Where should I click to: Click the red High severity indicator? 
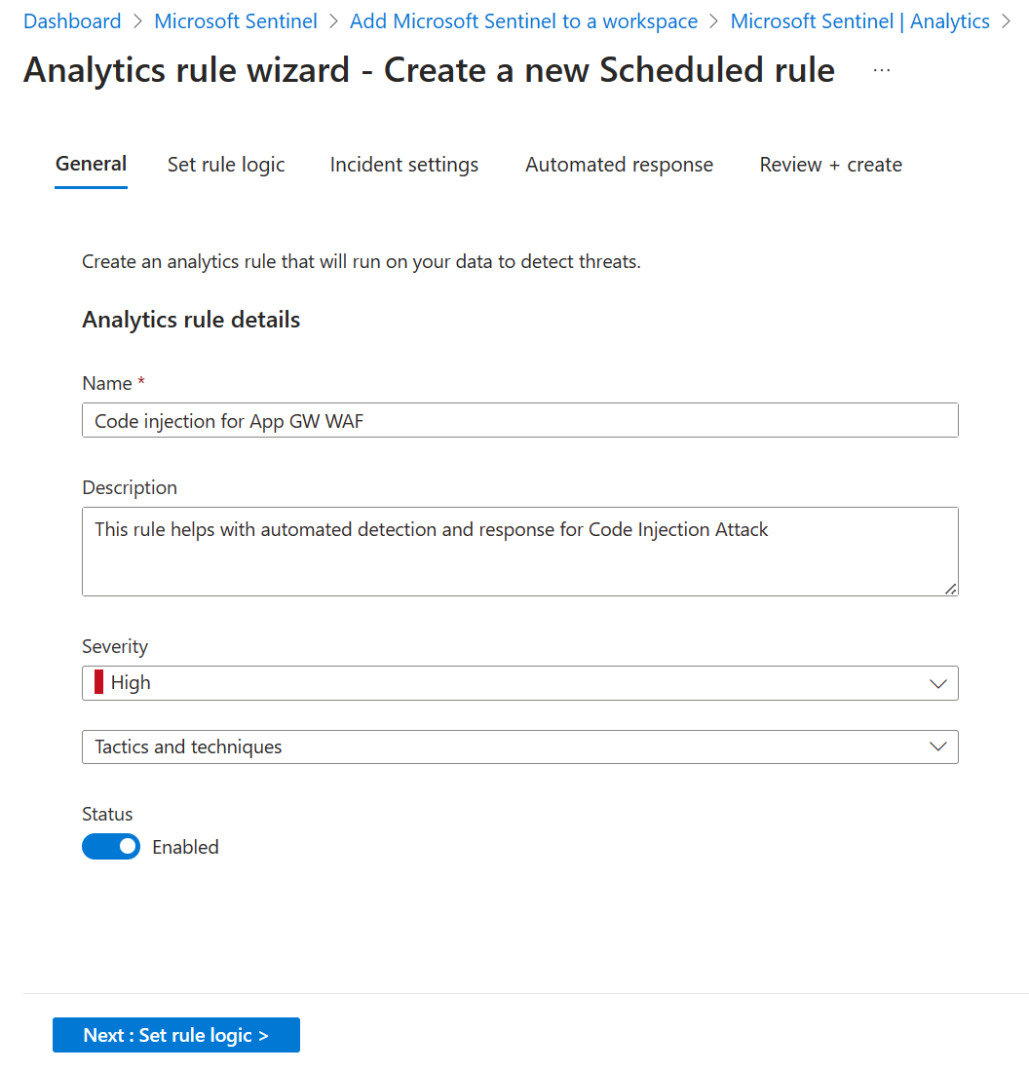coord(99,683)
